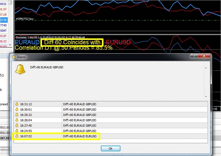Click Market Watch scrollbar thumb at top
Viewport: 221px width, 156px height.
point(10,2)
